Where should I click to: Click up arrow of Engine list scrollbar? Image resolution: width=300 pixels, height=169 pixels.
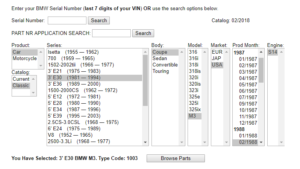point(281,52)
